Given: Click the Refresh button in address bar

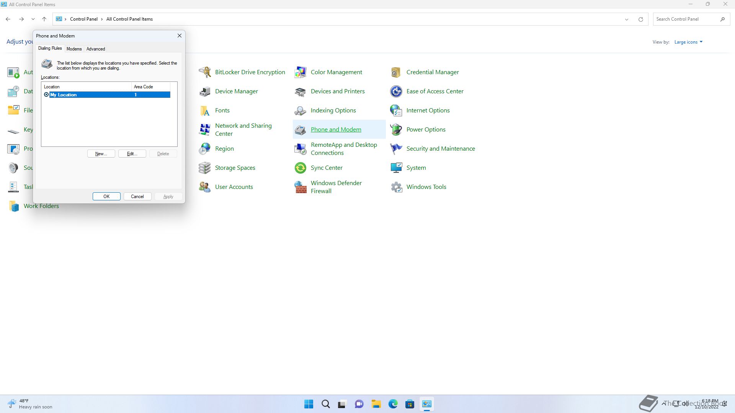Looking at the screenshot, I should point(640,19).
